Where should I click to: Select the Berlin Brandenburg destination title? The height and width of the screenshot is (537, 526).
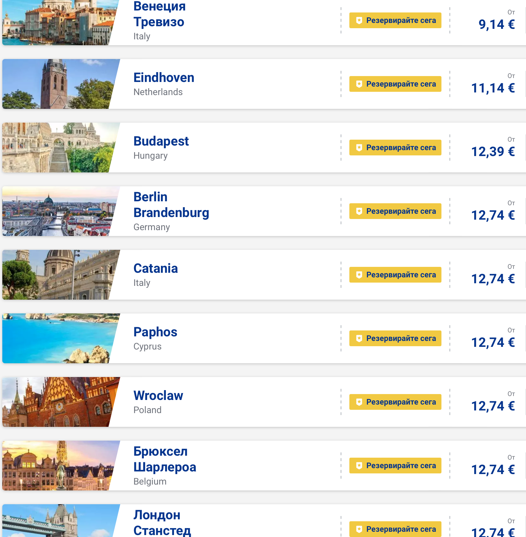(171, 205)
